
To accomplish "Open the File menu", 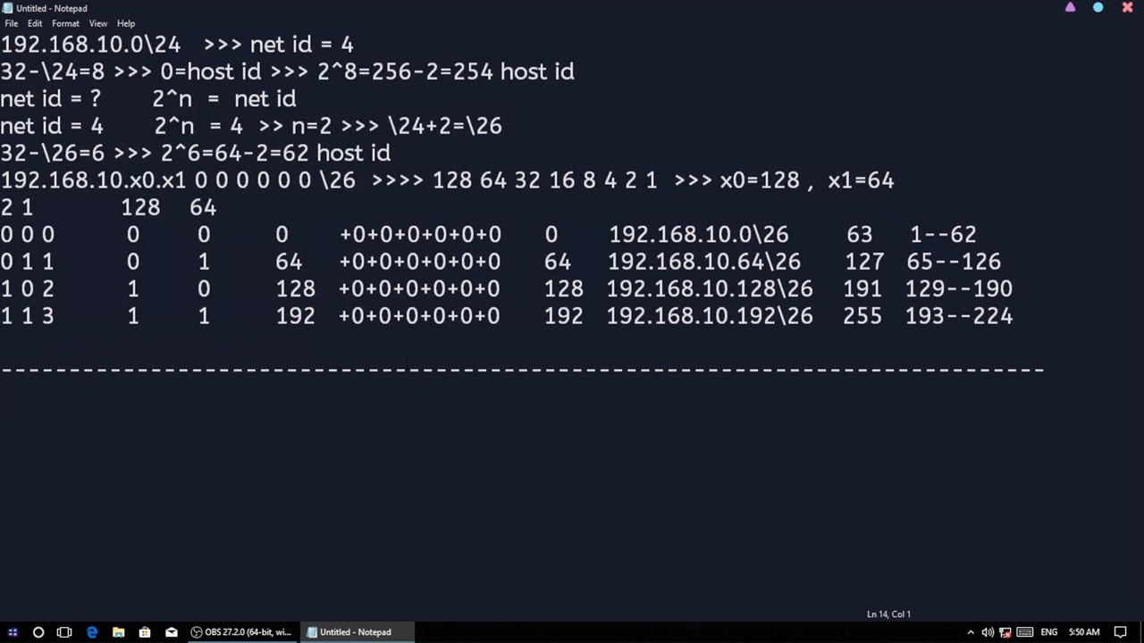I will 11,23.
